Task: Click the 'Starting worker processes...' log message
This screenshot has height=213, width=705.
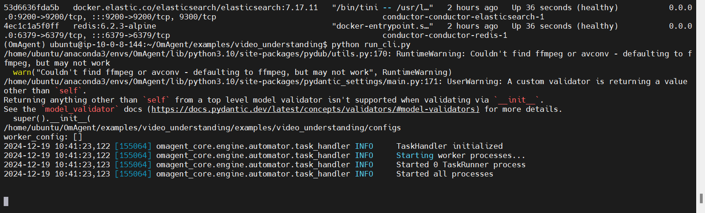Action: (x=461, y=156)
